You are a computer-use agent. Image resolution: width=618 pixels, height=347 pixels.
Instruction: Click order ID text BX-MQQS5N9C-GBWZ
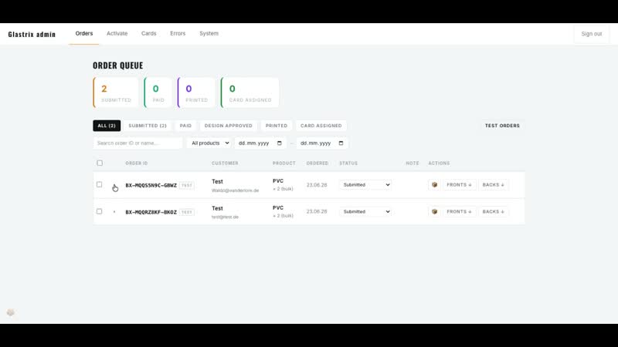coord(151,185)
